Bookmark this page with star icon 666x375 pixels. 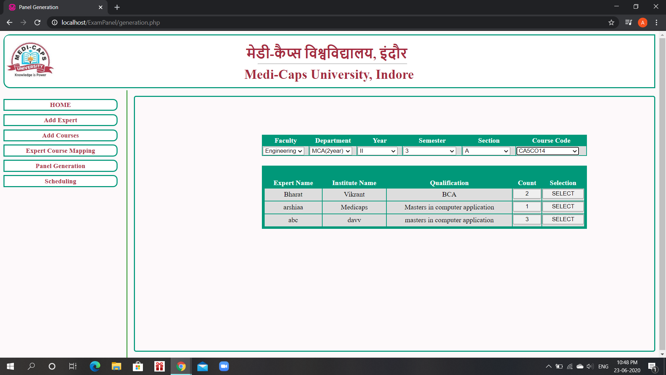pos(611,23)
